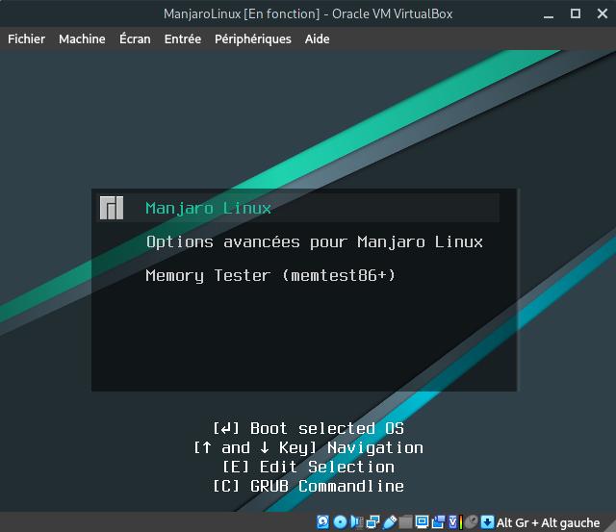616x532 pixels.
Task: Click the virtualization CPU status icon
Action: (x=455, y=522)
